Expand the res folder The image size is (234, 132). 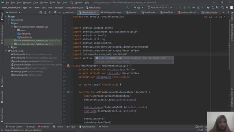(9, 47)
